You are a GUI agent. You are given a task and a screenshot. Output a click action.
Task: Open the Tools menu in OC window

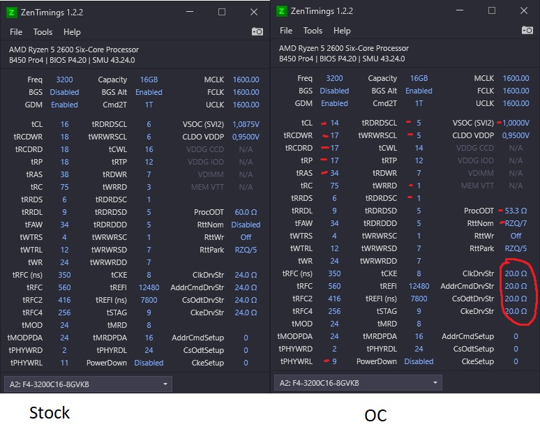[x=313, y=31]
